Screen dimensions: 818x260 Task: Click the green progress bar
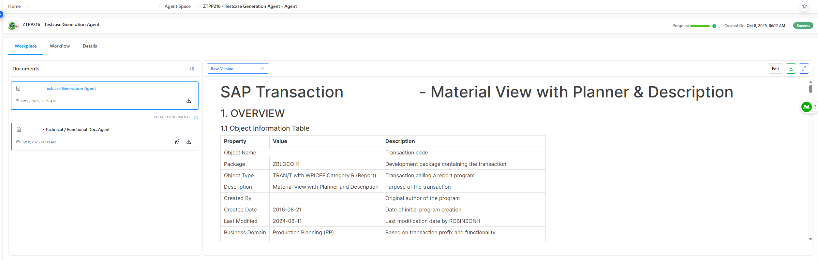(x=700, y=26)
